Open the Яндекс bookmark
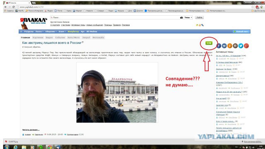Viewport: 265px width, 149px height. click(x=49, y=11)
